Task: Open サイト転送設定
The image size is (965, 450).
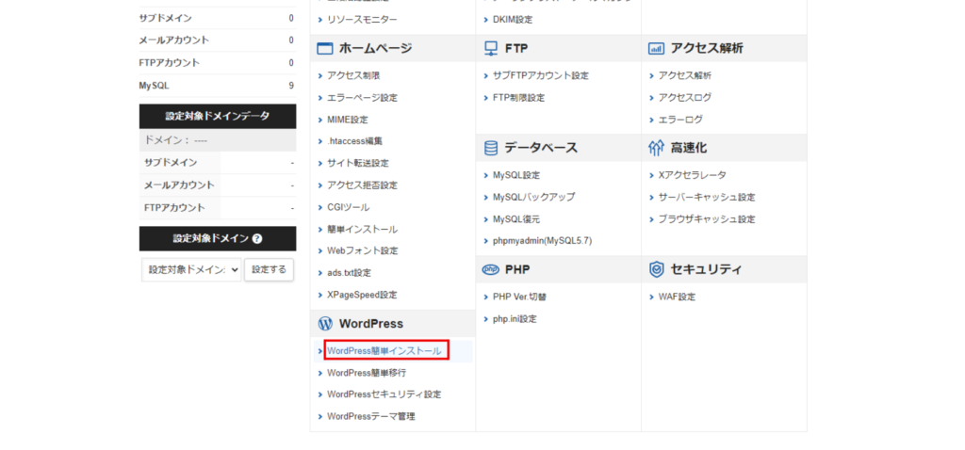Action: coord(357,163)
